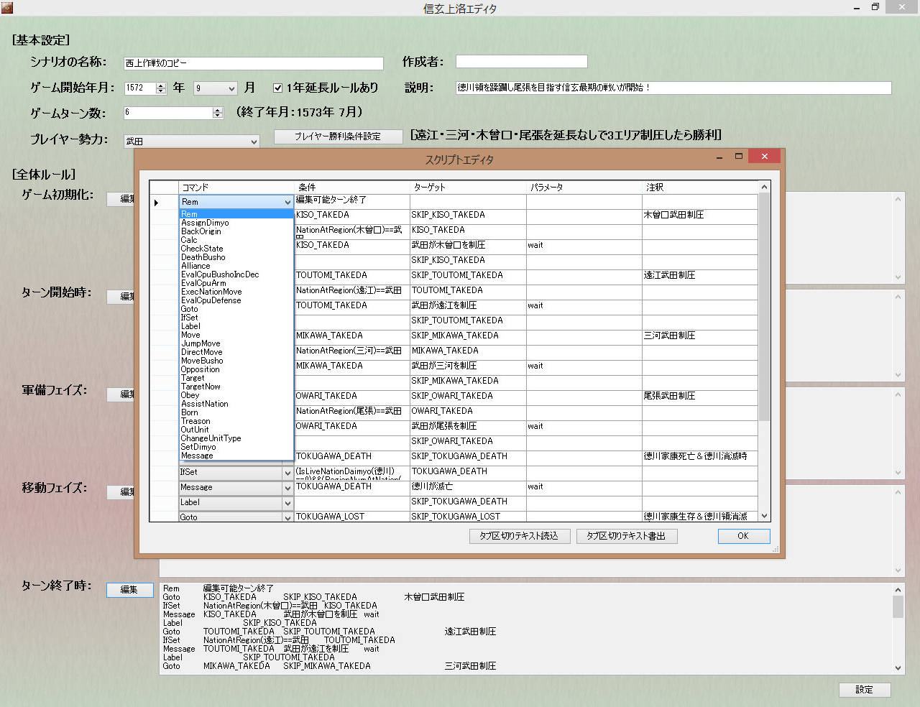
Task: Click the 設定 button at the bottom right
Action: [x=864, y=690]
